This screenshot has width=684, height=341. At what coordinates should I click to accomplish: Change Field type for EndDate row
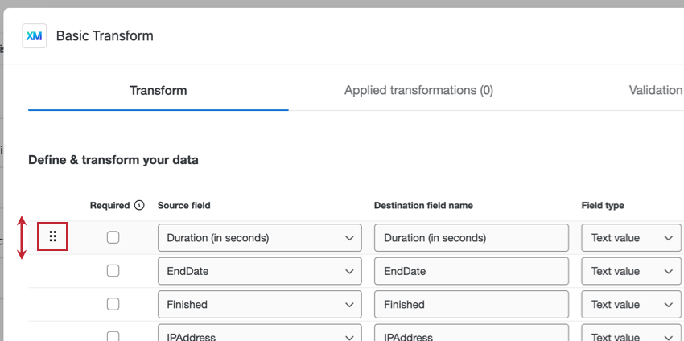tap(632, 272)
